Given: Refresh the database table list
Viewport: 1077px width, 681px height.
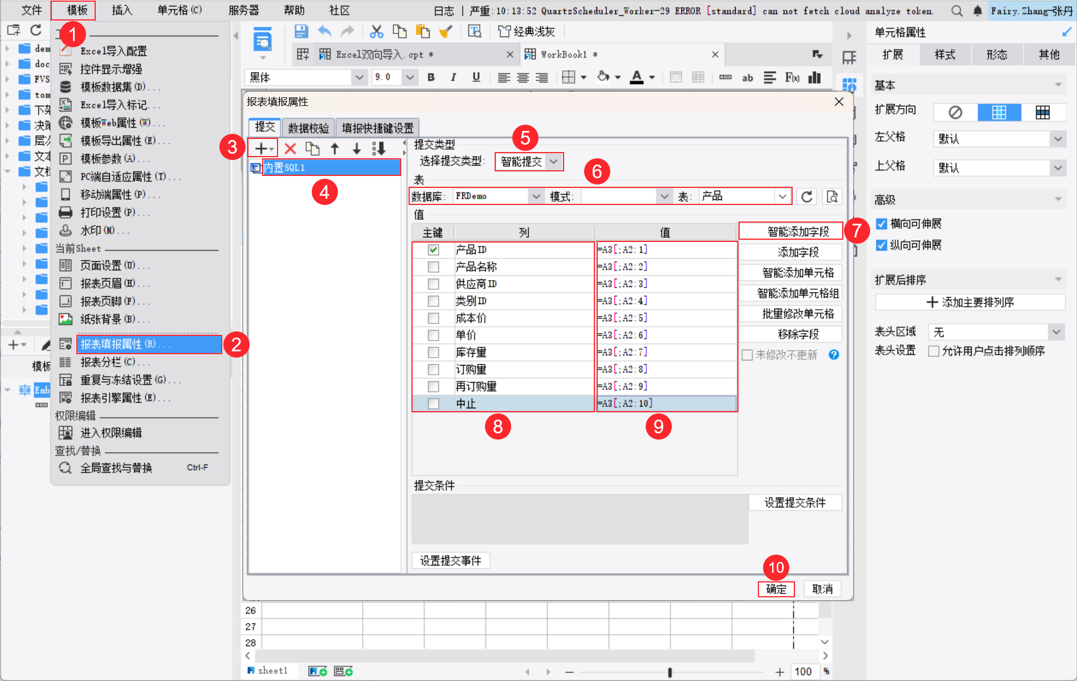Looking at the screenshot, I should tap(807, 196).
